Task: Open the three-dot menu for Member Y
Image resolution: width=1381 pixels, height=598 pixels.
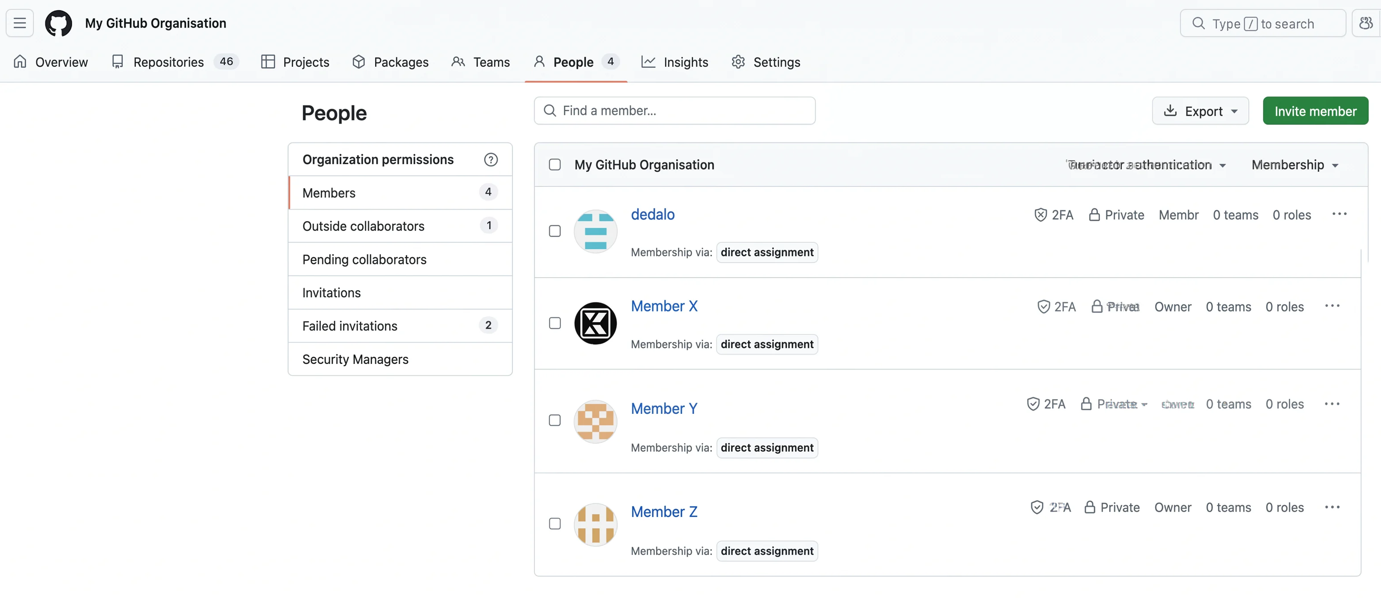Action: pos(1332,404)
